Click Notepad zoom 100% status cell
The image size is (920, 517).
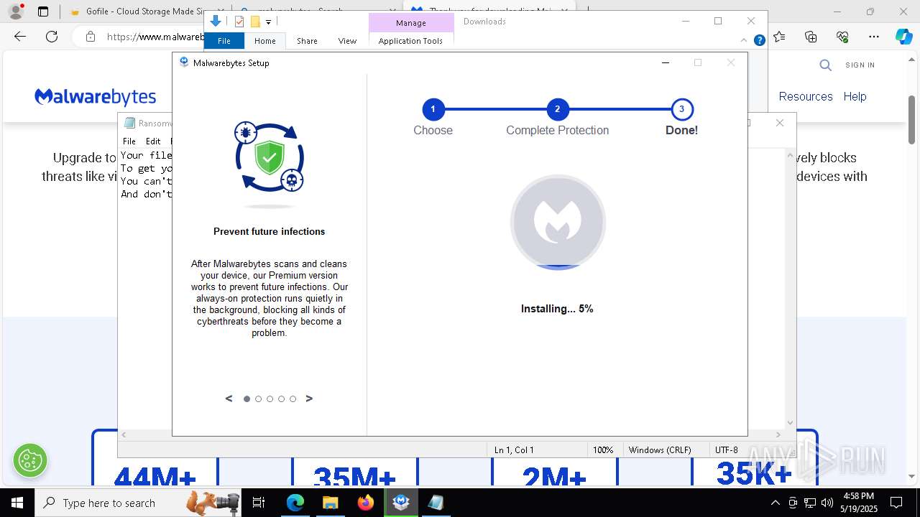pyautogui.click(x=603, y=450)
